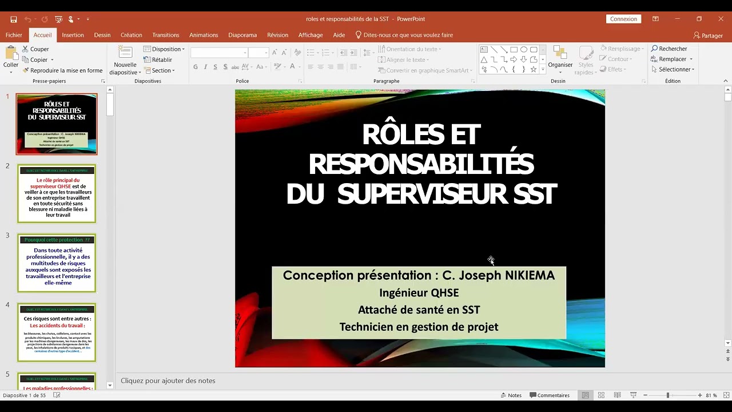Expand the Section dropdown

coord(160,70)
